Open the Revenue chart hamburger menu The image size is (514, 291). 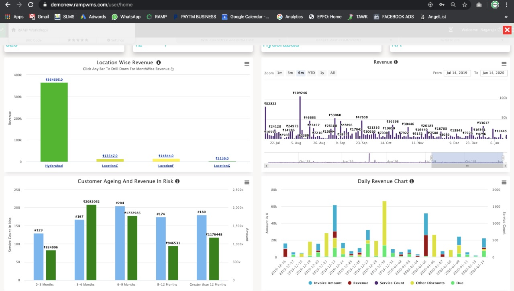coord(504,64)
